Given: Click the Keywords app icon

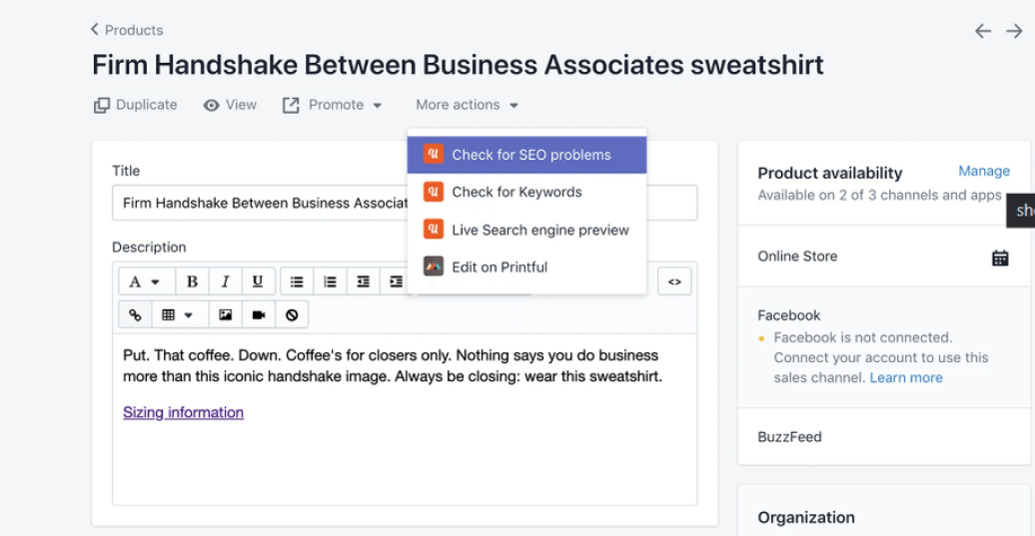Looking at the screenshot, I should pos(433,192).
